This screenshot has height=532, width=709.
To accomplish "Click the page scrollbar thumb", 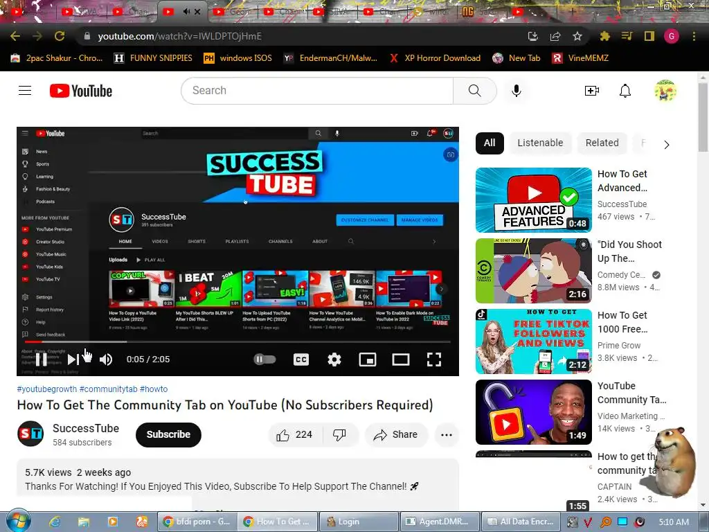I will click(x=703, y=118).
